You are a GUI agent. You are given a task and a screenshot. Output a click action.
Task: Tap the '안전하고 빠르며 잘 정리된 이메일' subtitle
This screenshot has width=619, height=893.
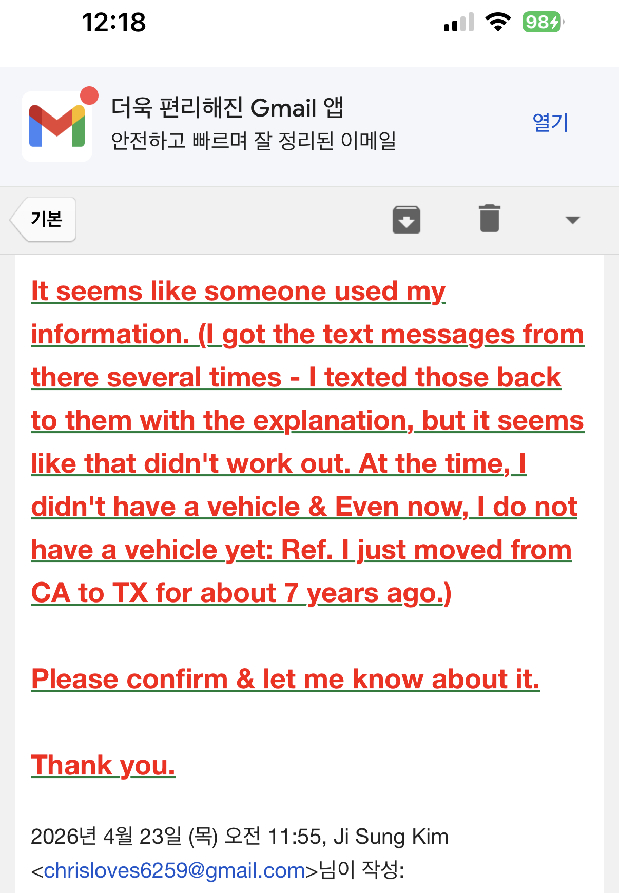point(254,141)
